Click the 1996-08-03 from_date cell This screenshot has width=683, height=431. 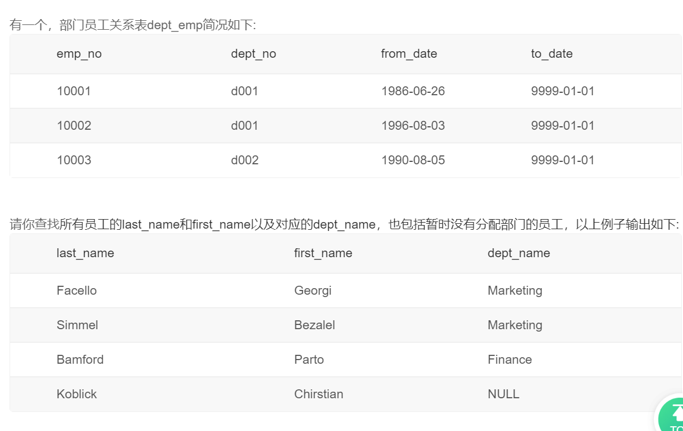pyautogui.click(x=413, y=126)
